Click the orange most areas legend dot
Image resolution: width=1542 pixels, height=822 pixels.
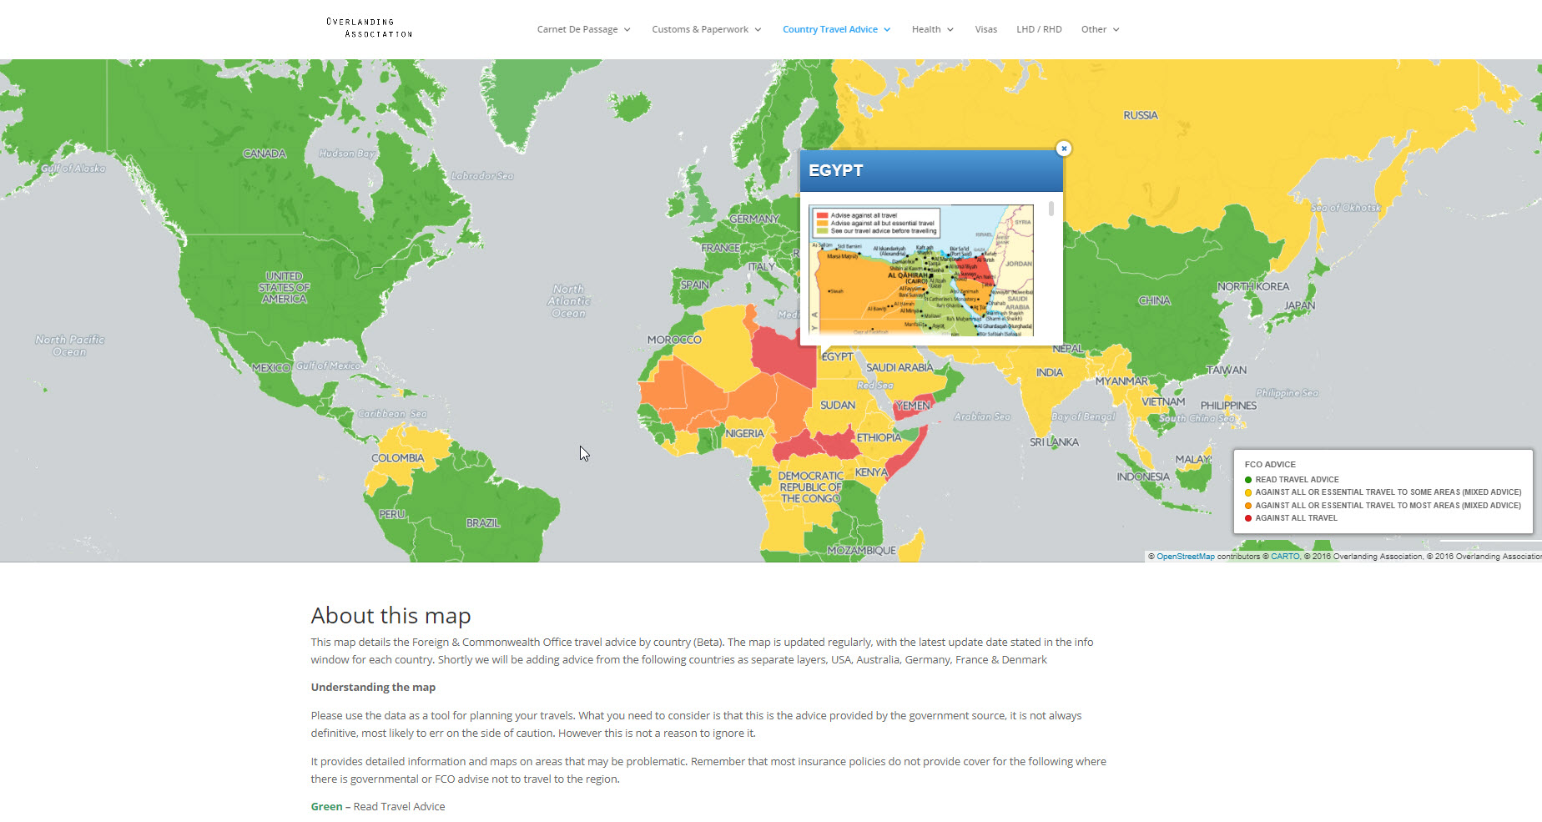pos(1248,506)
